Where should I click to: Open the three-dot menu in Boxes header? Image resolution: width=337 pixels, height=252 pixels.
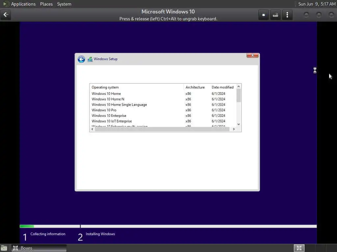coord(287,15)
